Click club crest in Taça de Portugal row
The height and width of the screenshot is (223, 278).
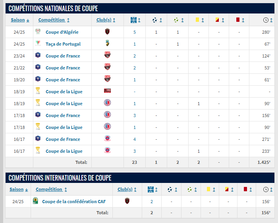(x=107, y=44)
